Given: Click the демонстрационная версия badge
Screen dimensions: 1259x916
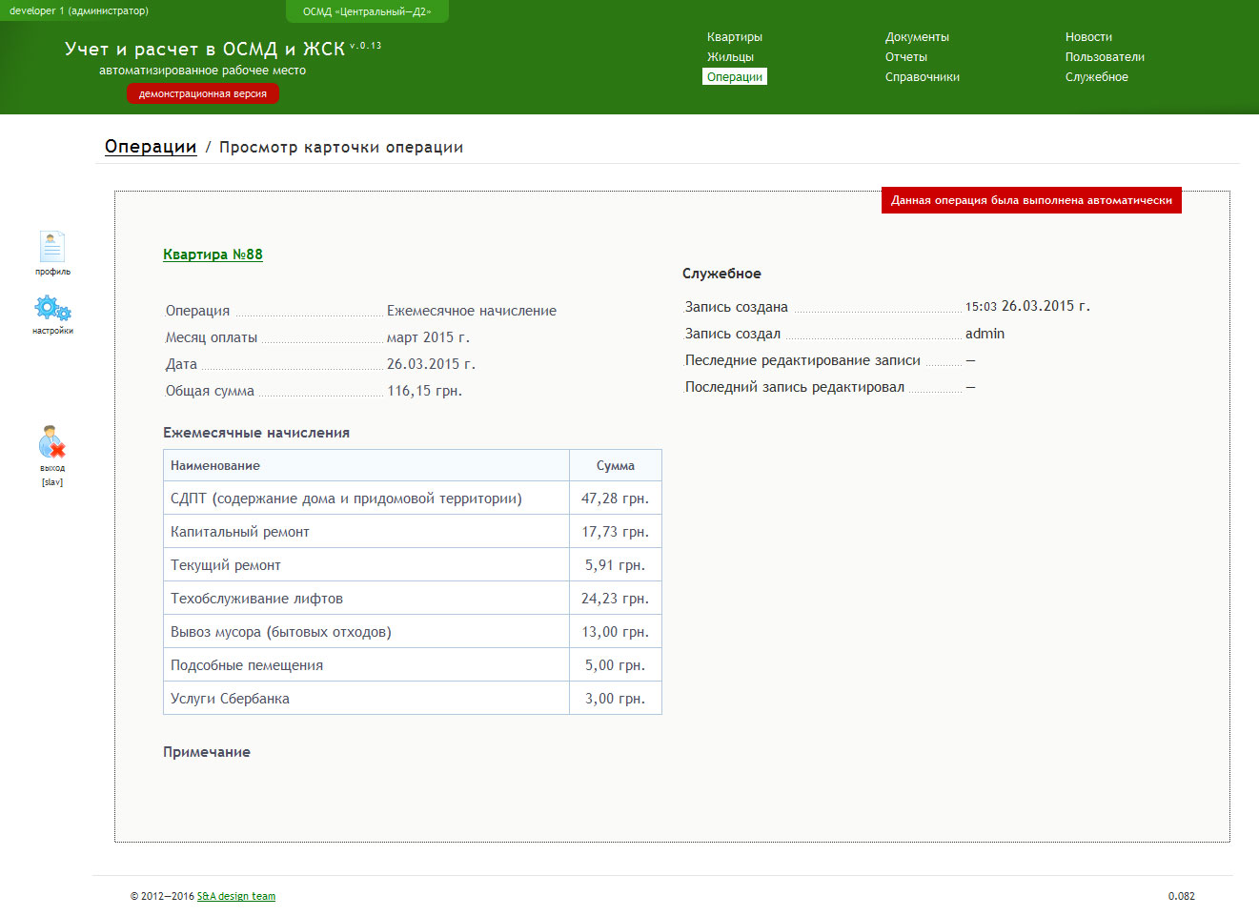Looking at the screenshot, I should tap(203, 94).
